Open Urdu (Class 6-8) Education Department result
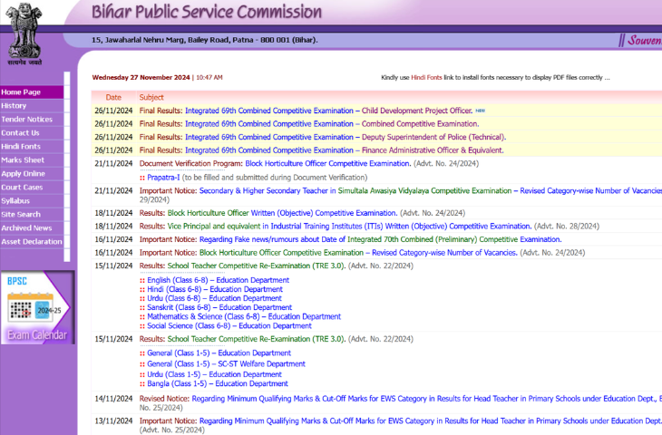The height and width of the screenshot is (435, 662). click(214, 298)
